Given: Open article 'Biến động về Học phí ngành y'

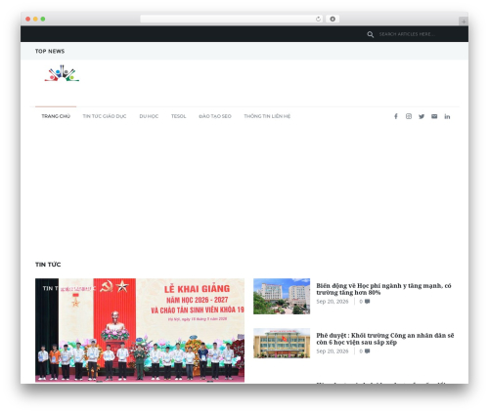Looking at the screenshot, I should point(383,289).
